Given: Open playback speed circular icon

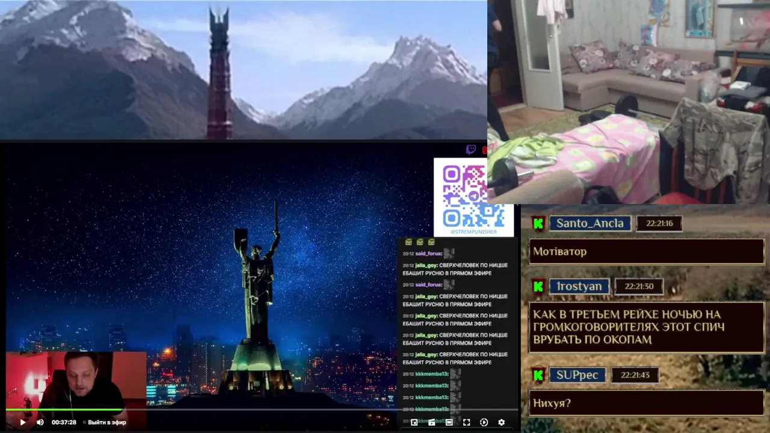Looking at the screenshot, I should (484, 422).
